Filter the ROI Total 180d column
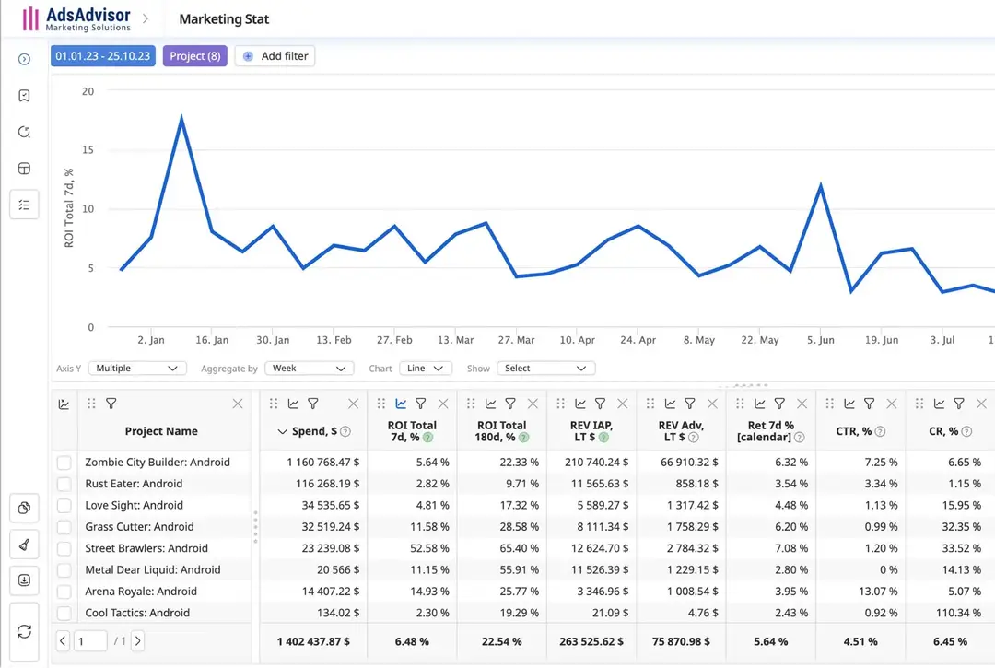Screen dimensions: 995x668 click(x=510, y=404)
